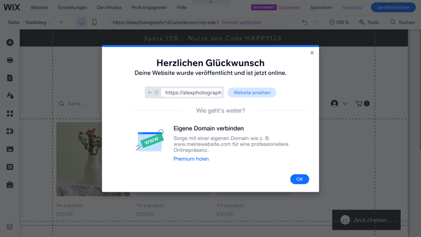The width and height of the screenshot is (421, 237).
Task: Click the promo banner Spare 10% text
Action: click(x=213, y=38)
